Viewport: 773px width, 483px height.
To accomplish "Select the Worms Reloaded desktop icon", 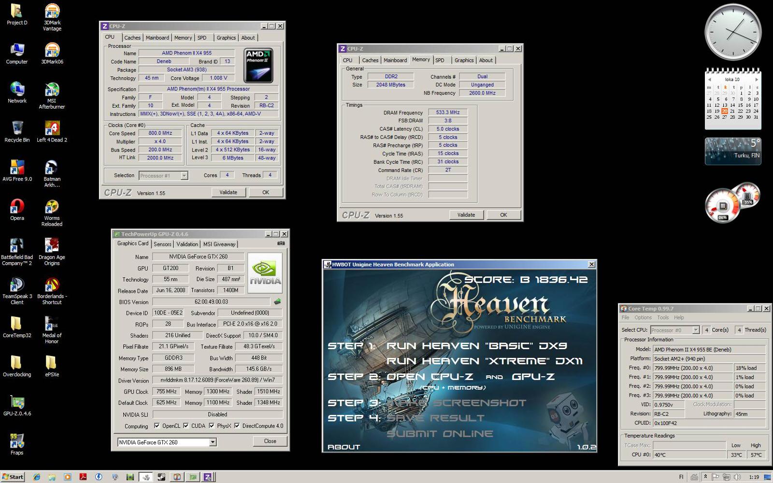I will (x=52, y=213).
